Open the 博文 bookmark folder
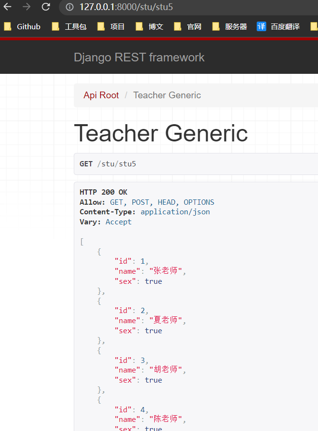The height and width of the screenshot is (431, 318). click(149, 27)
